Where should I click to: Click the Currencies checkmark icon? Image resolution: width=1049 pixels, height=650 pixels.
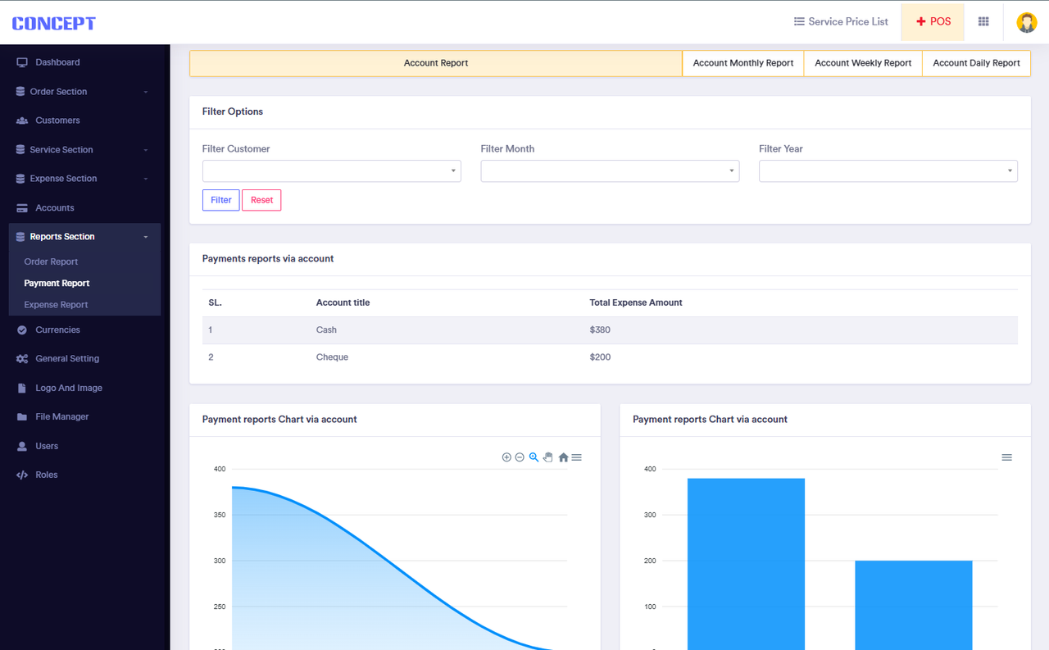point(22,330)
